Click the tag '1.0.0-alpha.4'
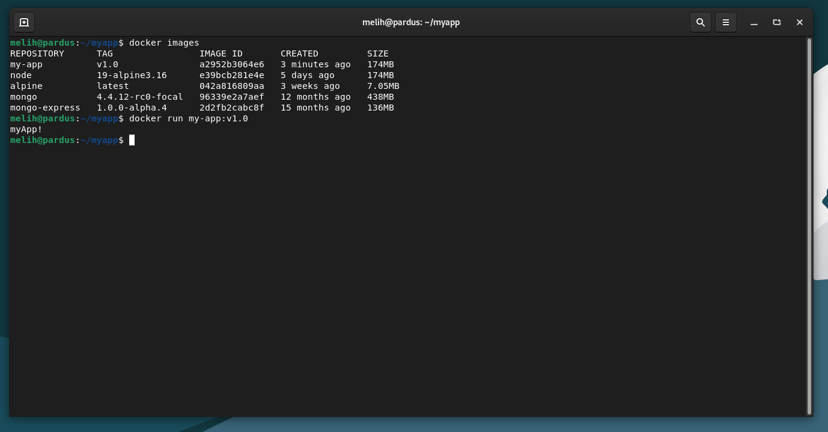 (x=132, y=108)
